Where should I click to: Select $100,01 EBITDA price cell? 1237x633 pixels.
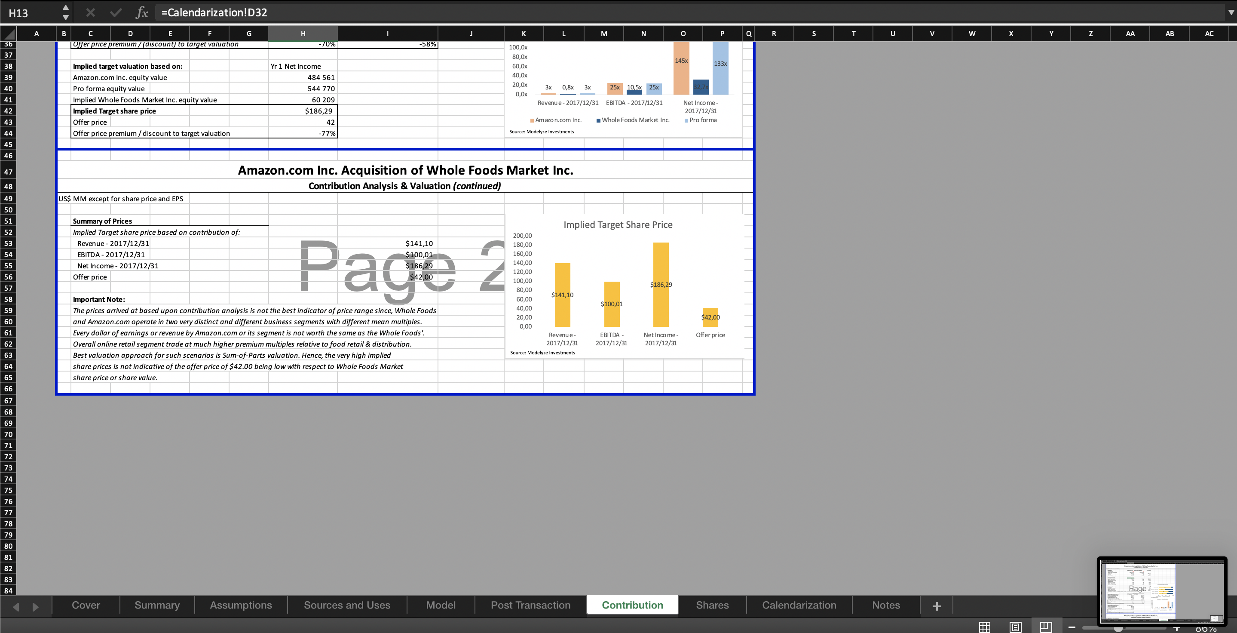click(x=388, y=255)
